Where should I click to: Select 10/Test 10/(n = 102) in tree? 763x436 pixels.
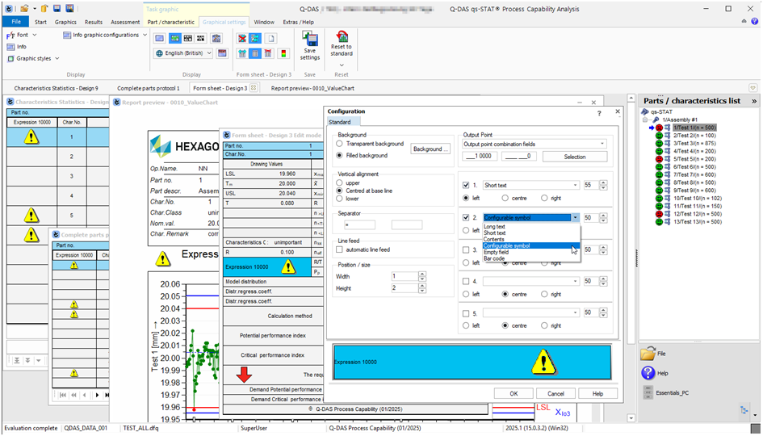click(698, 198)
